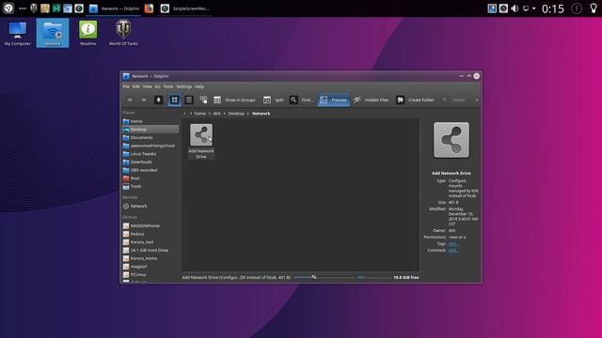Go forward using the toolbar forward arrow
602x338 pixels.
[x=144, y=100]
